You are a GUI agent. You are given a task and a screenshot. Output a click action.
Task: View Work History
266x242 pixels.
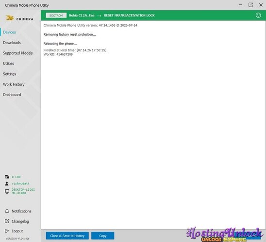point(14,84)
